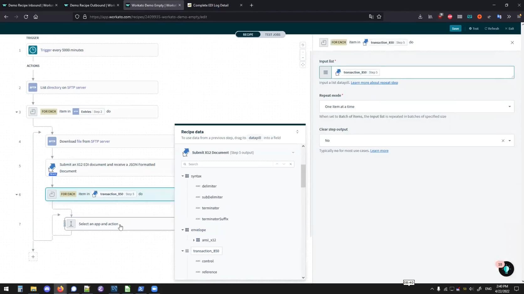Screen dimensions: 524x294
Task: Collapse the syntax tree node
Action: coord(183,176)
